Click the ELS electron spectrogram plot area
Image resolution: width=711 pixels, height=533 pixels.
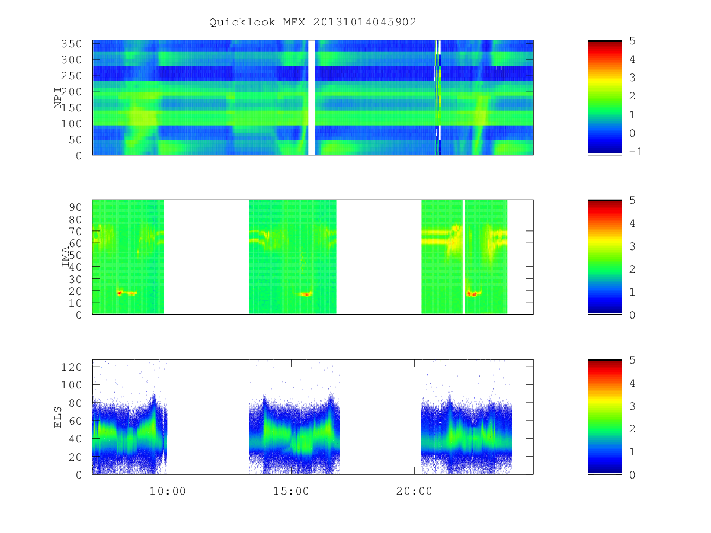click(313, 416)
